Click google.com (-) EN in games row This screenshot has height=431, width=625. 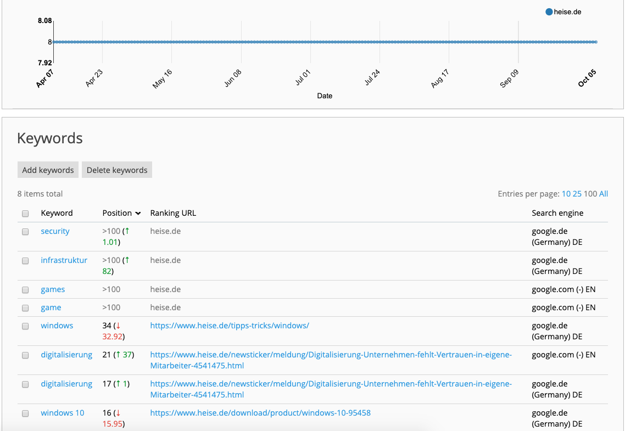click(563, 289)
